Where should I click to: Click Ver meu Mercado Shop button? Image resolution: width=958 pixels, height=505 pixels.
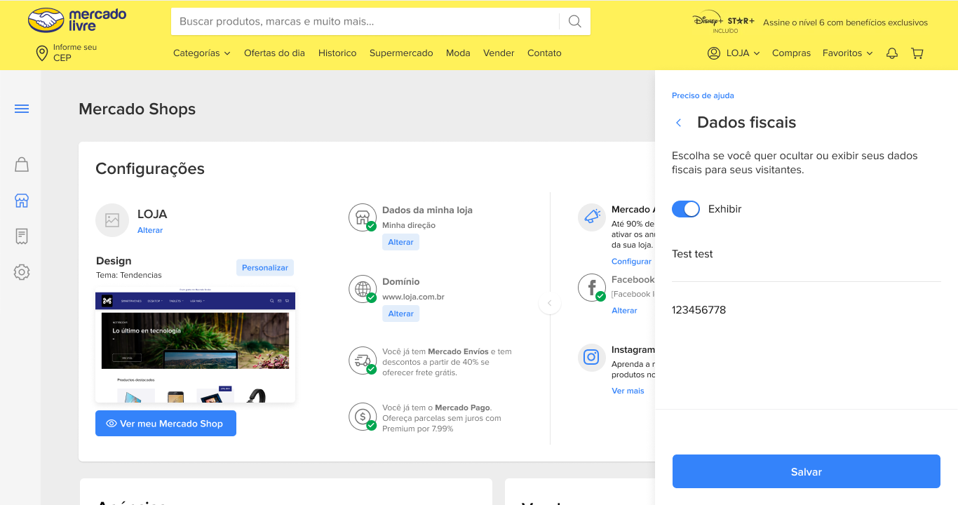pyautogui.click(x=166, y=424)
